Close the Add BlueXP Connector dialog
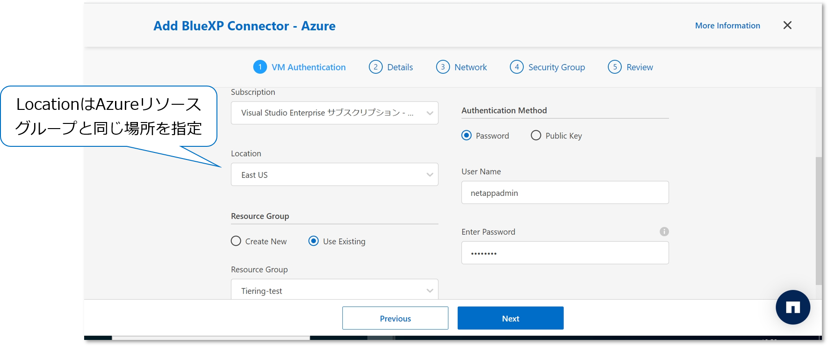Screen dimensions: 828x346 [787, 25]
